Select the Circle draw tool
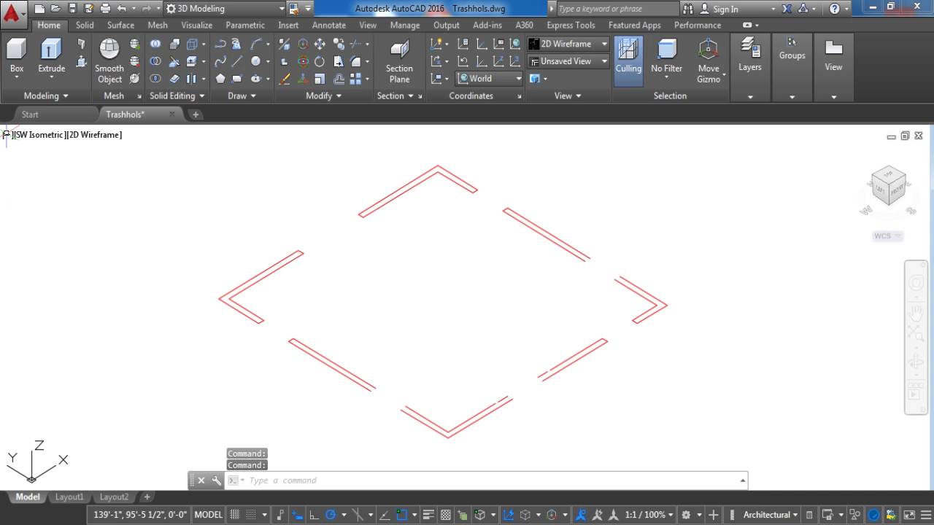Viewport: 934px width, 525px height. tap(256, 61)
